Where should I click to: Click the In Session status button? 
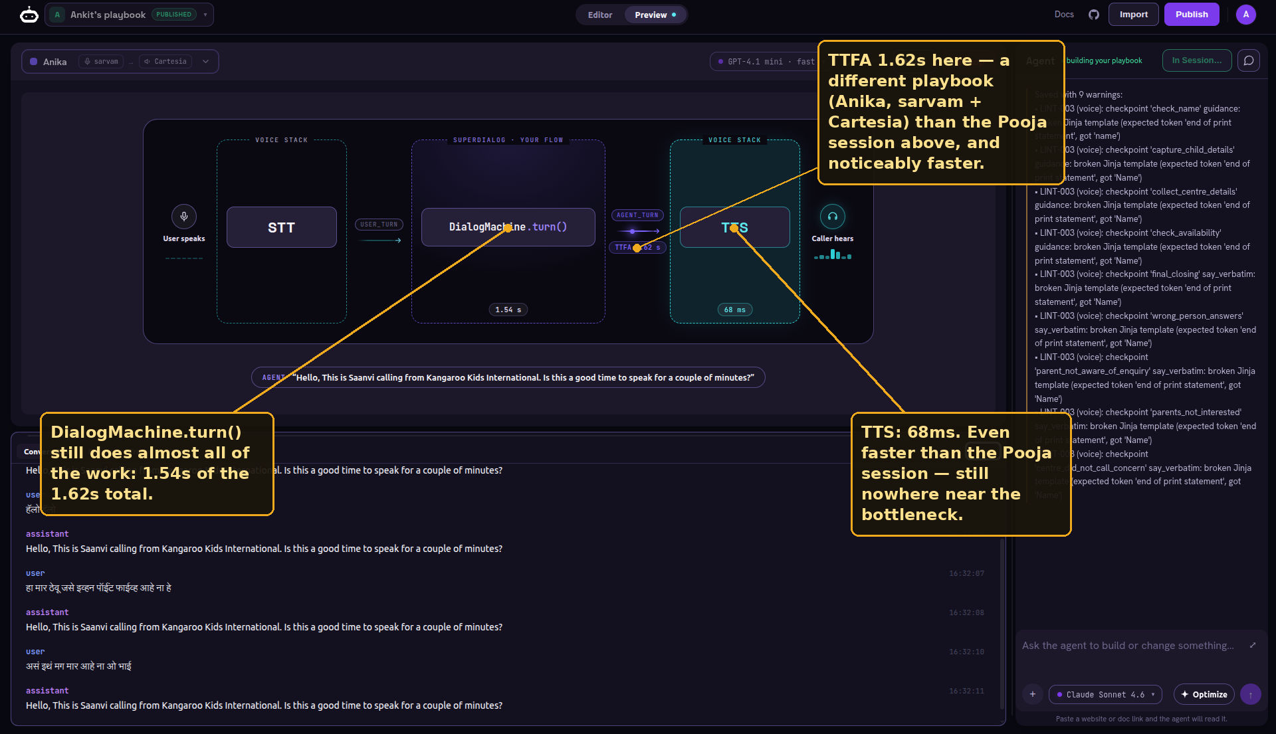pyautogui.click(x=1196, y=60)
